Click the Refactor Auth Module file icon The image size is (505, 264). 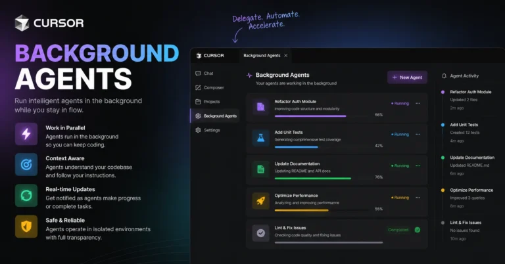[260, 107]
